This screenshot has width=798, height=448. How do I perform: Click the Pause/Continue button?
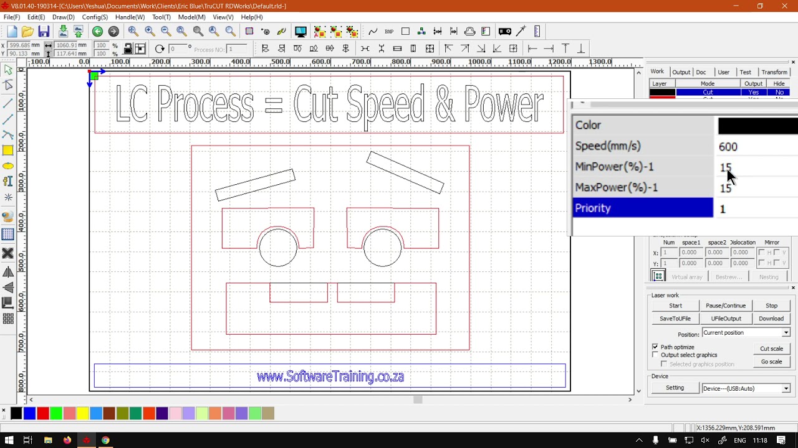coord(726,306)
